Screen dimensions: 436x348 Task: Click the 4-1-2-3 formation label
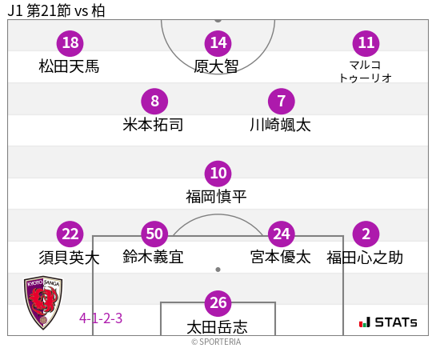[101, 318]
